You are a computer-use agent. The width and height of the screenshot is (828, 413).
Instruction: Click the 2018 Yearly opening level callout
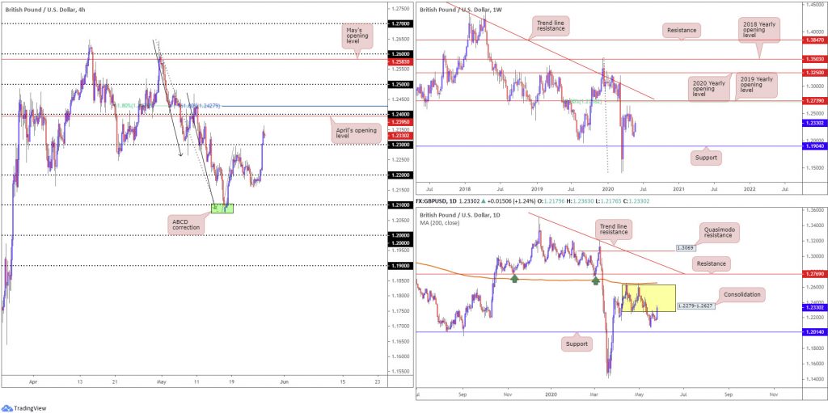click(x=761, y=31)
